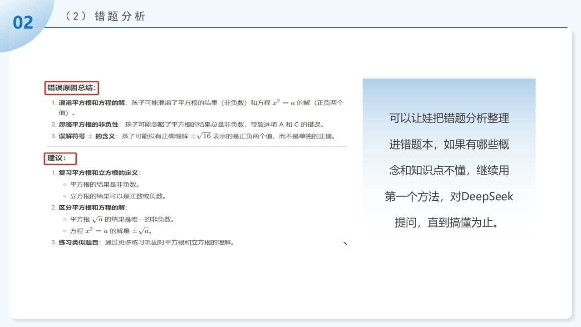This screenshot has width=581, height=327.
Task: Open the slide title （2）错题分析
Action: click(104, 16)
